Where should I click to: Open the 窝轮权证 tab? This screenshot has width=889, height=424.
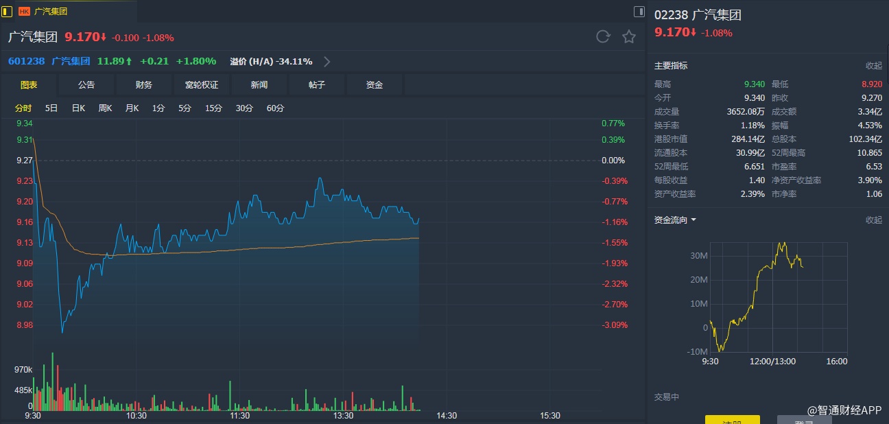(x=202, y=85)
